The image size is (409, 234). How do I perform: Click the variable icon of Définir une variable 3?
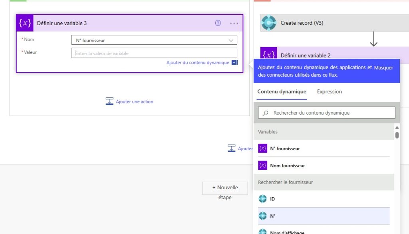25,23
